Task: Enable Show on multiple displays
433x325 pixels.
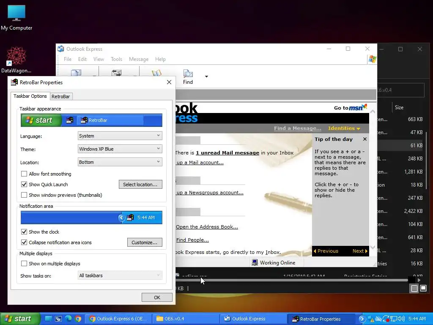Action: [x=24, y=263]
